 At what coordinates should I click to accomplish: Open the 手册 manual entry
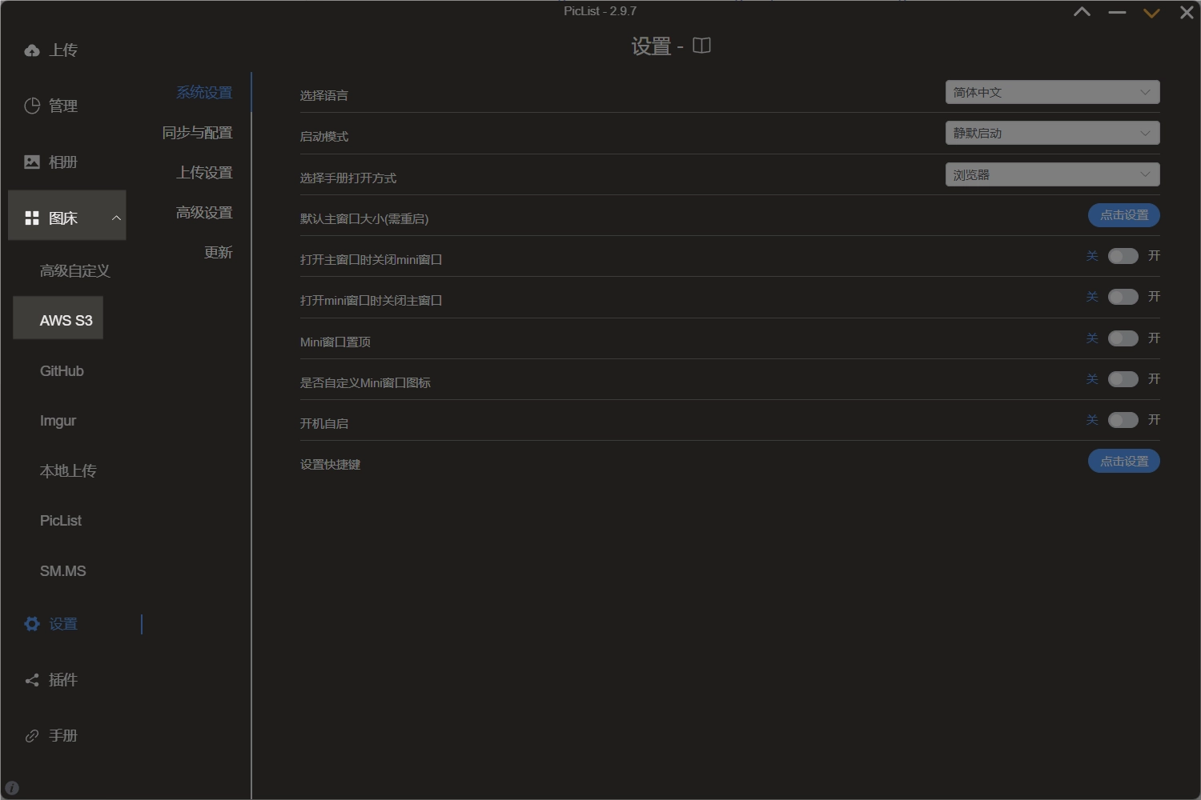[63, 736]
